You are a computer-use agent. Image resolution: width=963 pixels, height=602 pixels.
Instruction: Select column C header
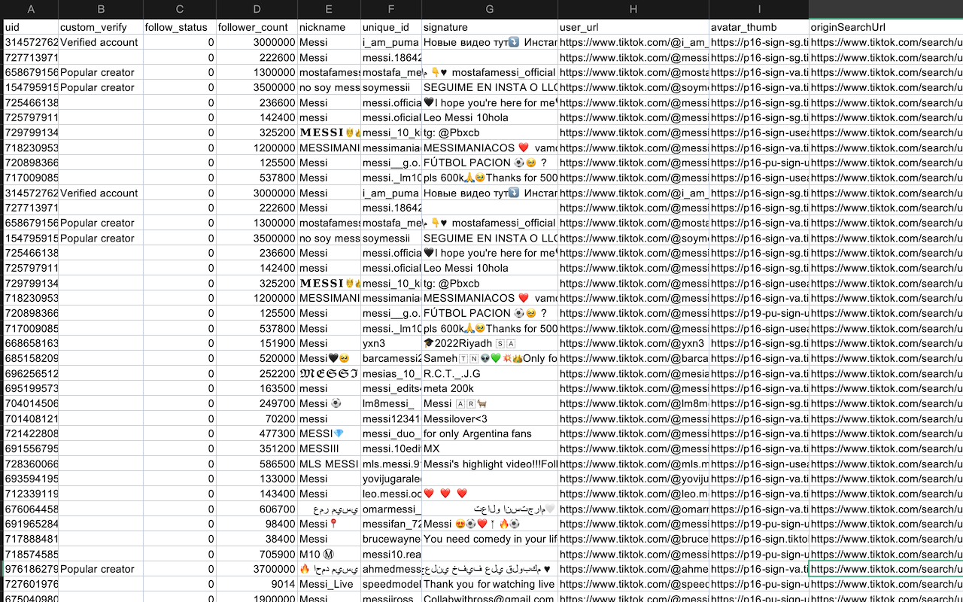[x=180, y=9]
